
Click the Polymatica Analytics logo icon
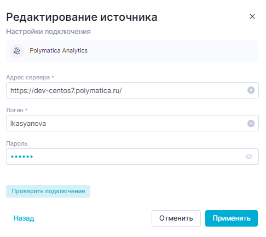(x=17, y=51)
